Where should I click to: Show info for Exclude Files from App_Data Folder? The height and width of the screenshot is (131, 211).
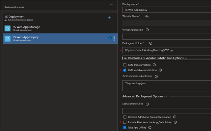coord(175,122)
